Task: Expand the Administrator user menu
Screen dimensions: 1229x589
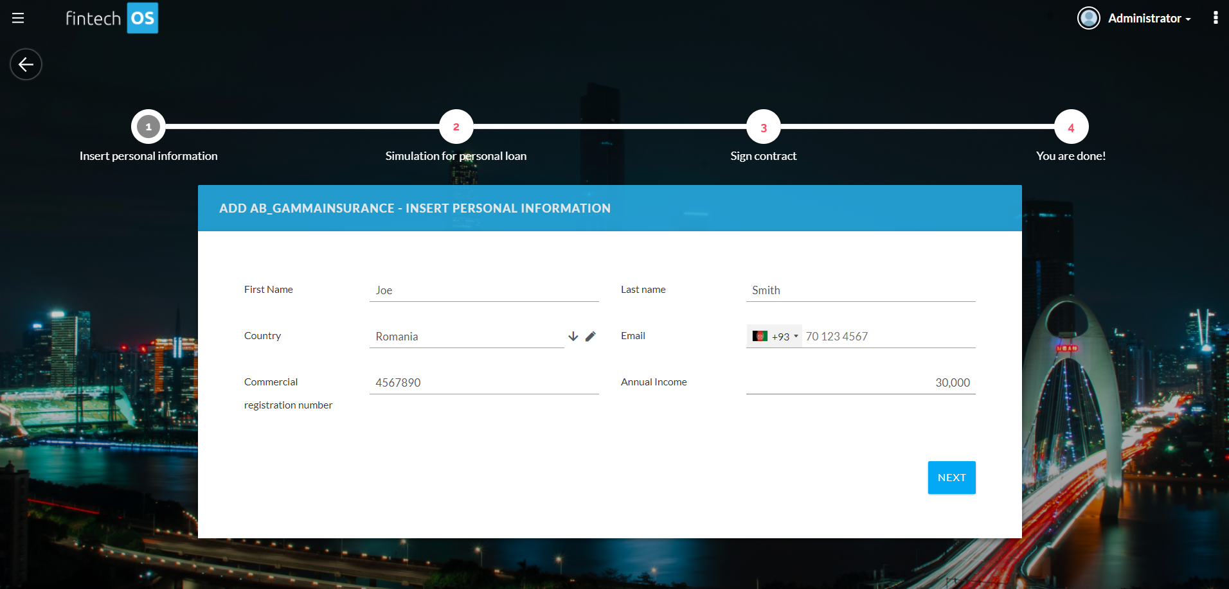Action: pyautogui.click(x=1149, y=19)
